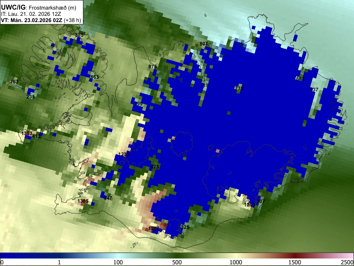Click the colorbar label 1000
Viewport: 354px width, 266px height.
pyautogui.click(x=236, y=262)
